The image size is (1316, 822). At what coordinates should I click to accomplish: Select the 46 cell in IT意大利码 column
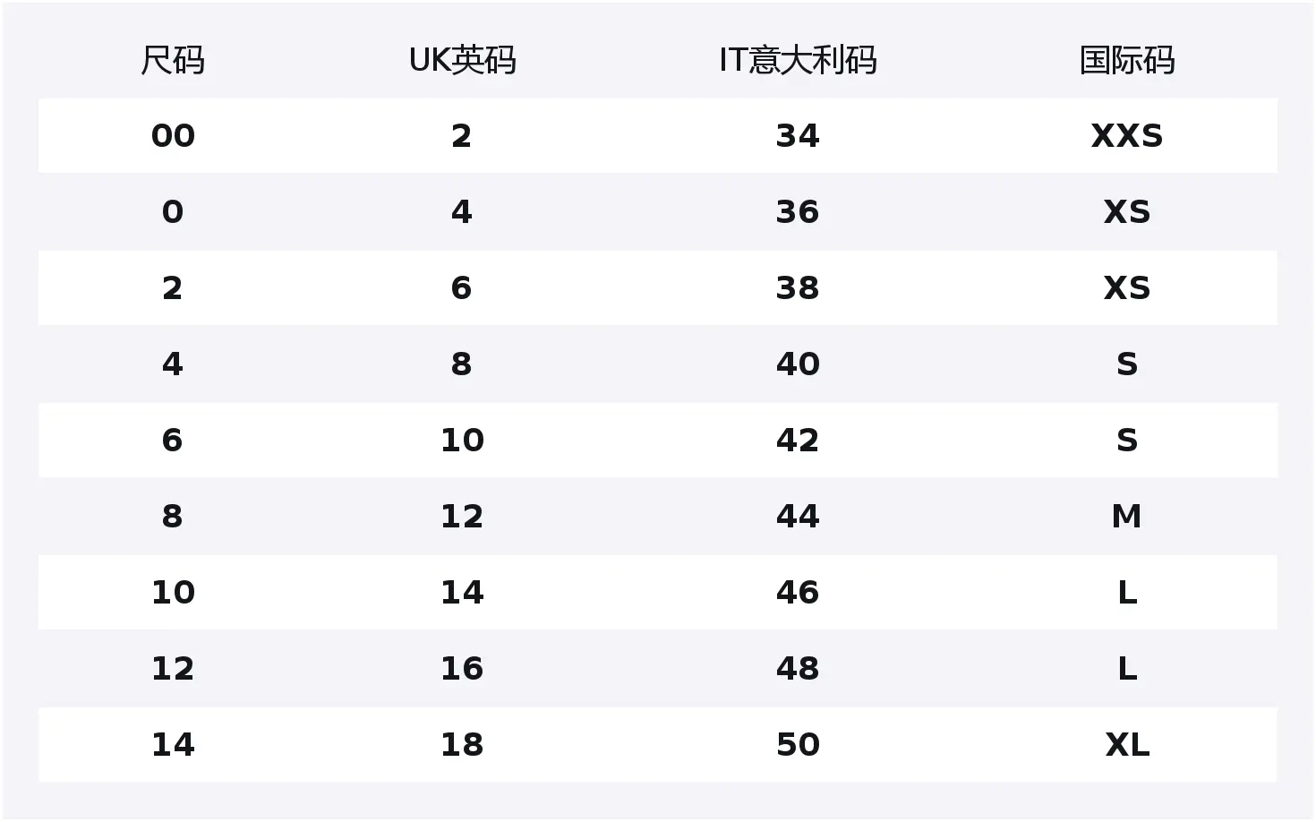pyautogui.click(x=797, y=593)
